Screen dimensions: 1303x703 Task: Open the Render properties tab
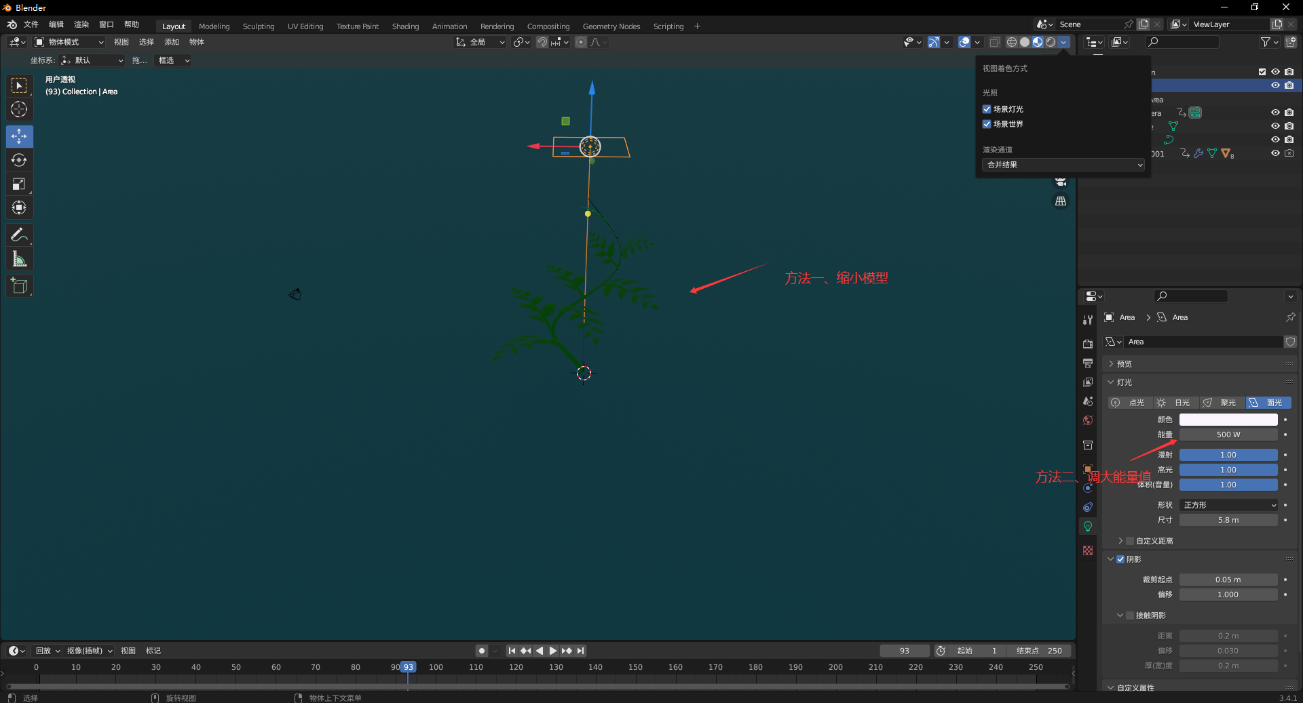[x=1088, y=344]
